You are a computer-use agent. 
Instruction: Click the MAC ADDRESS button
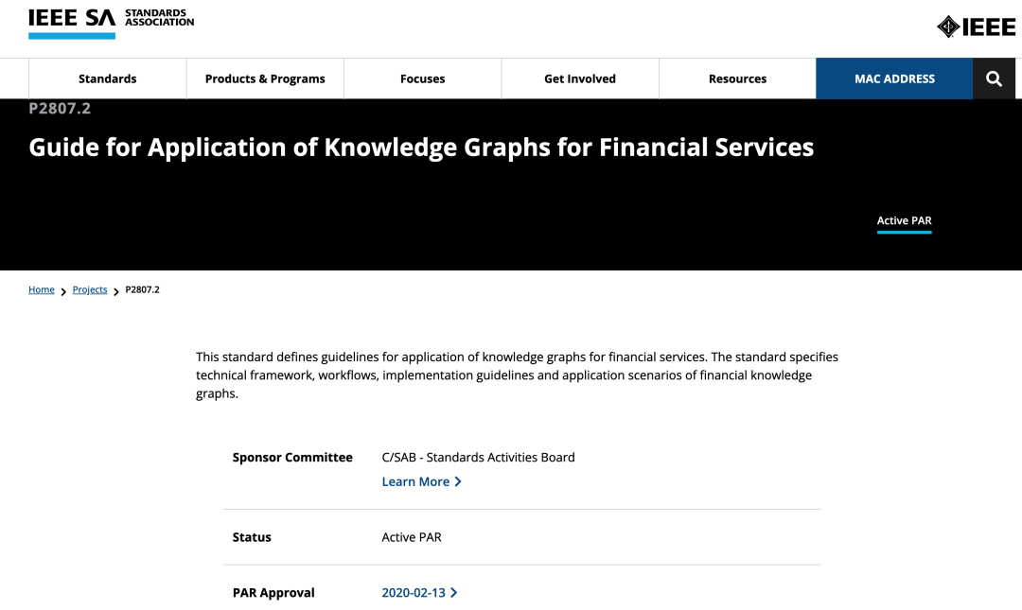(x=894, y=78)
